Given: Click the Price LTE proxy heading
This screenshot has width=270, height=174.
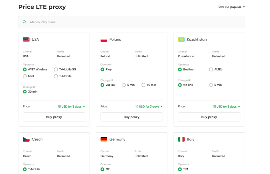Looking at the screenshot, I should coord(42,7).
